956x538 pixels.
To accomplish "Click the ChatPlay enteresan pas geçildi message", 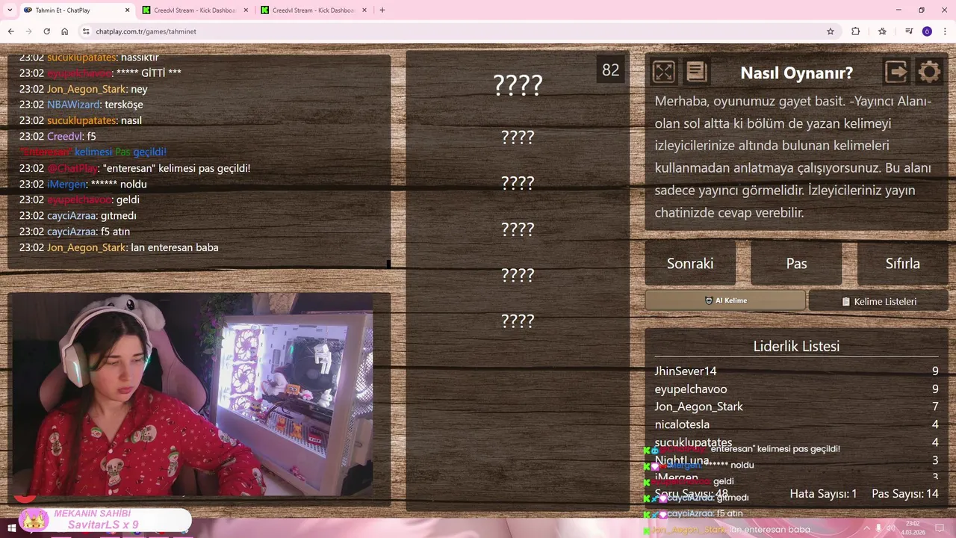I will 134,168.
